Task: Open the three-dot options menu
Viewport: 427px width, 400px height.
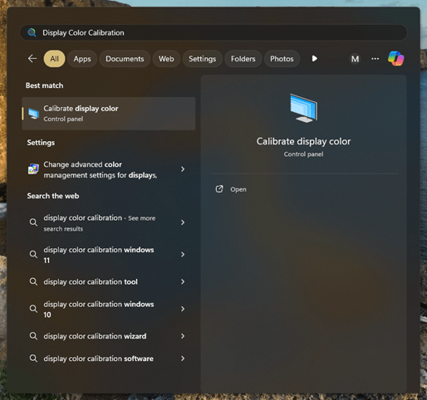Action: (x=375, y=59)
